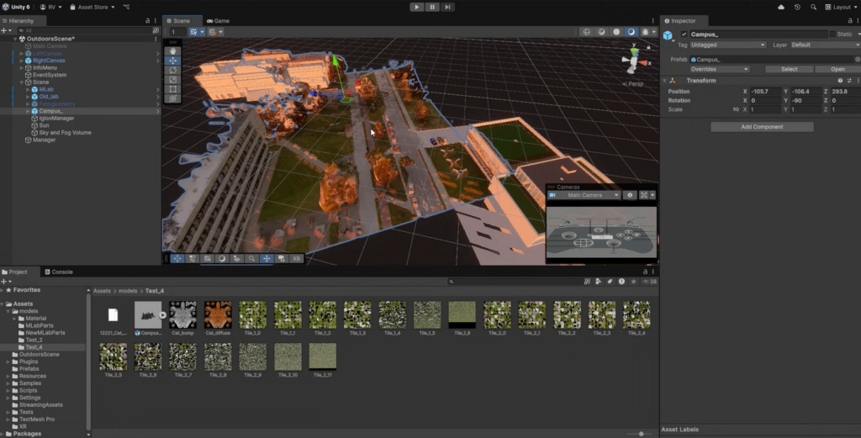The height and width of the screenshot is (438, 861).
Task: Switch to the Game tab
Action: point(218,20)
